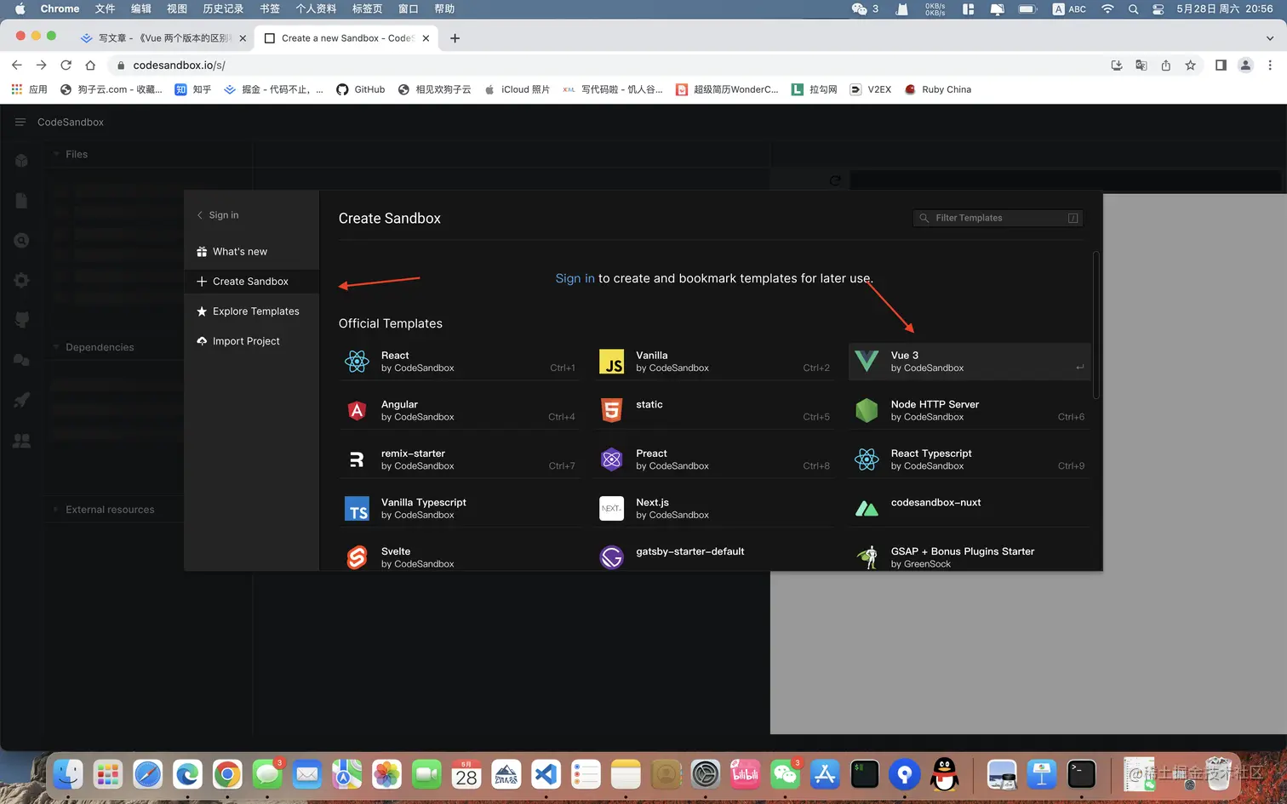Image resolution: width=1287 pixels, height=804 pixels.
Task: Select the Vanilla Typescript TS icon
Action: 357,509
